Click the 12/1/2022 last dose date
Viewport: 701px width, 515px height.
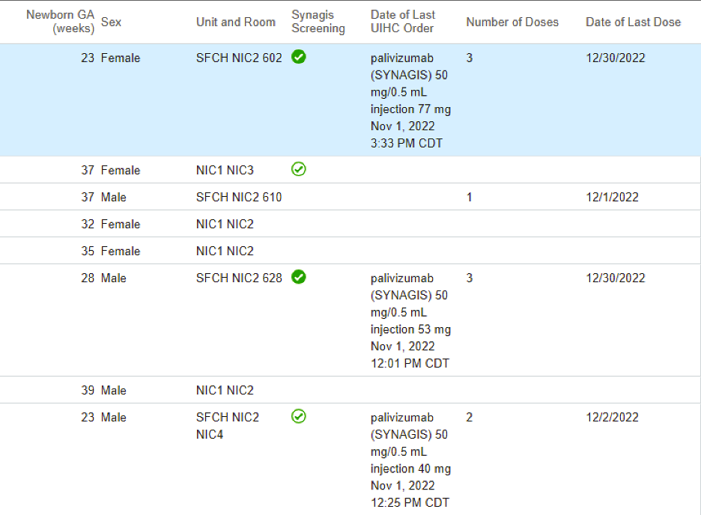coord(612,197)
